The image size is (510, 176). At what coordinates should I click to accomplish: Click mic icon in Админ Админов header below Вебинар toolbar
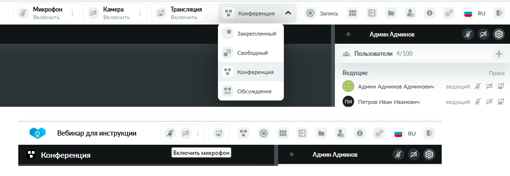click(398, 154)
